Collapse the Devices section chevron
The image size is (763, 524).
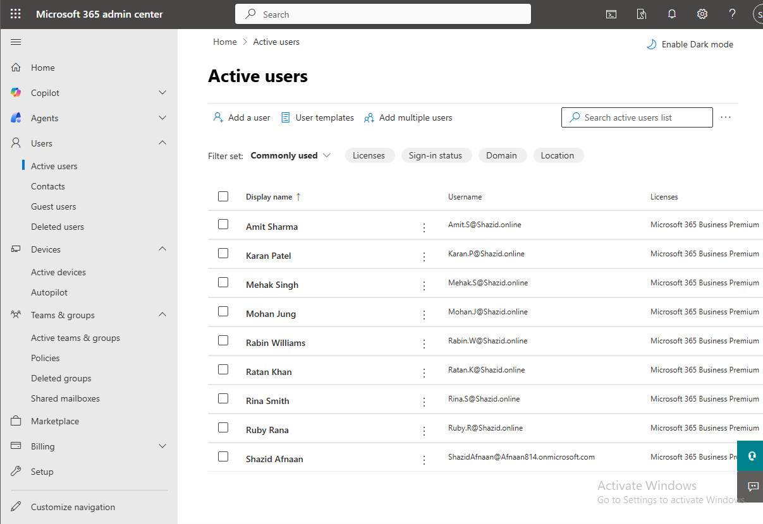162,249
